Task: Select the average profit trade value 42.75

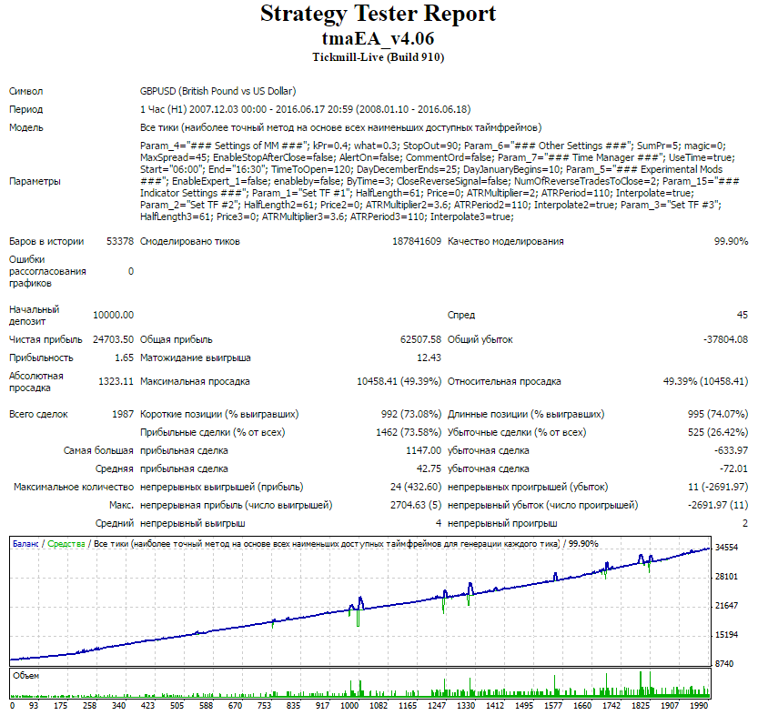Action: point(430,469)
